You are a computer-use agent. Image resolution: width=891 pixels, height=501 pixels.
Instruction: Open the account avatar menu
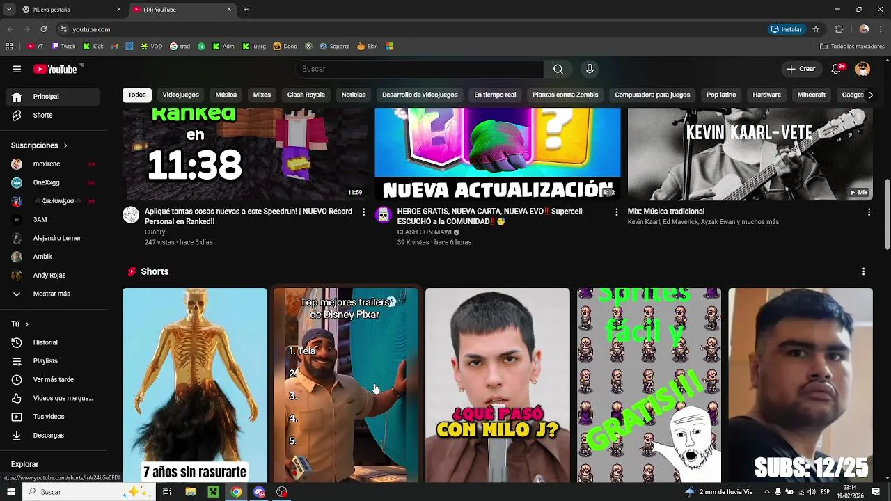click(862, 69)
